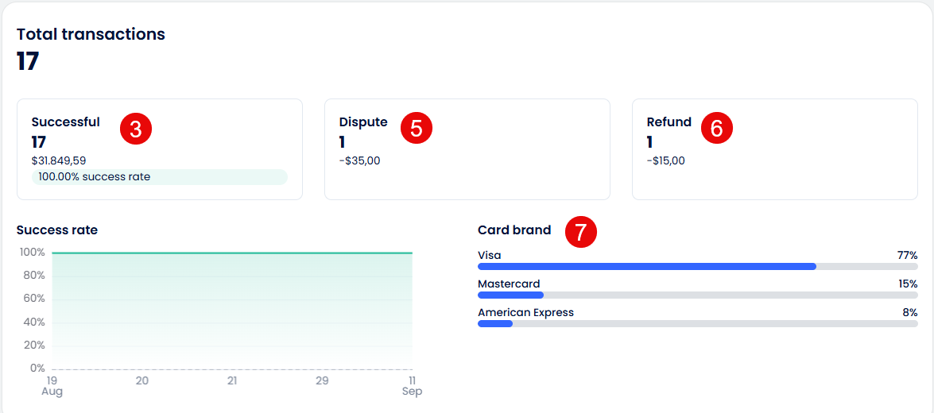Click the Success rate chart title
934x413 pixels.
coord(57,230)
